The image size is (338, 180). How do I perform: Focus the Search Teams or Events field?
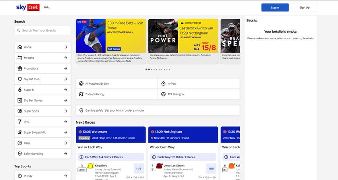click(43, 30)
